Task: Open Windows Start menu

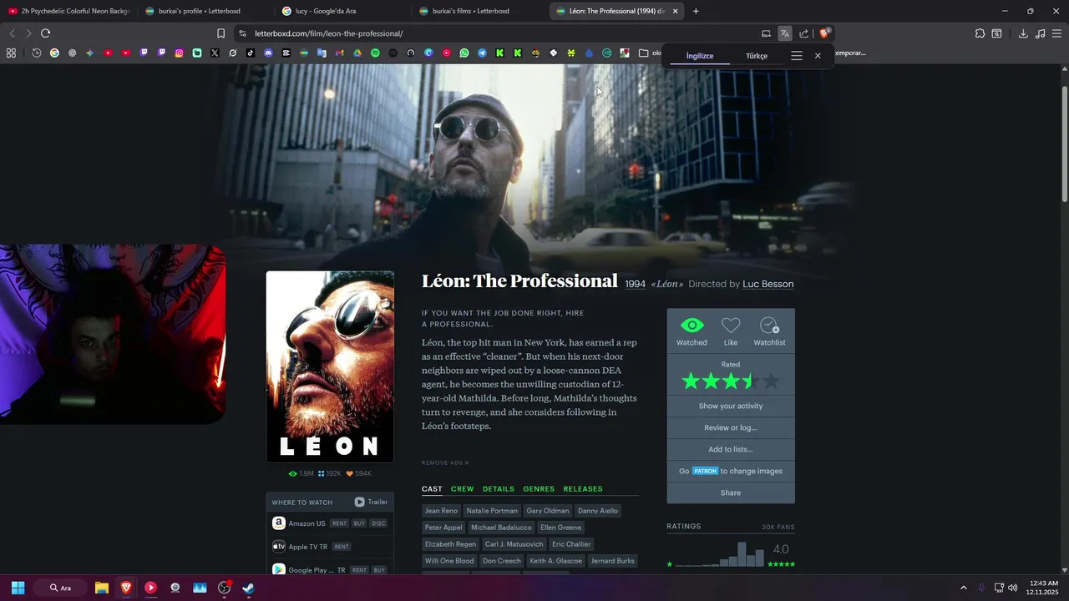Action: tap(18, 588)
